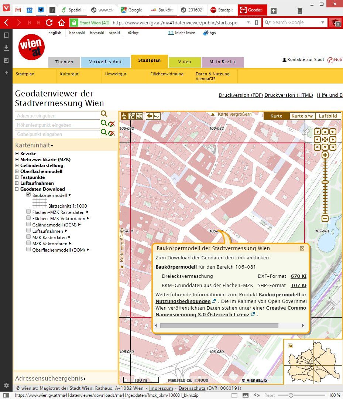The image size is (343, 399).
Task: Open the Themen navigation tab
Action: (64, 62)
